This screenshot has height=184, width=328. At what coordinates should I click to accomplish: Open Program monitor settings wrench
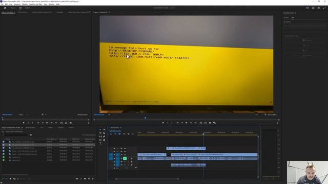coord(265,114)
